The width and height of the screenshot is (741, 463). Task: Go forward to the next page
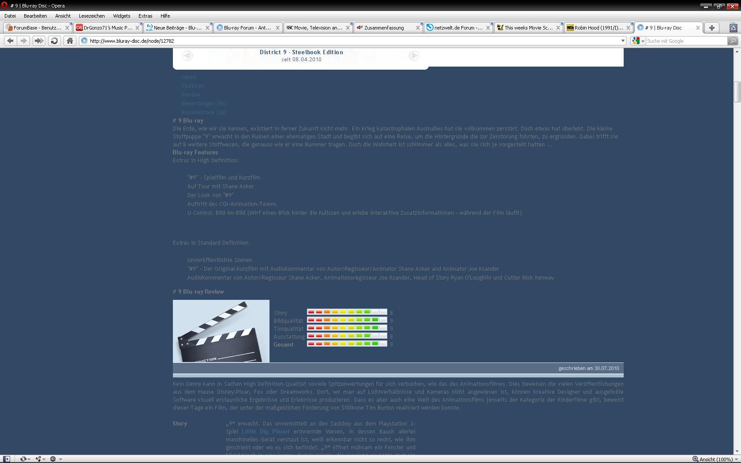coord(24,41)
